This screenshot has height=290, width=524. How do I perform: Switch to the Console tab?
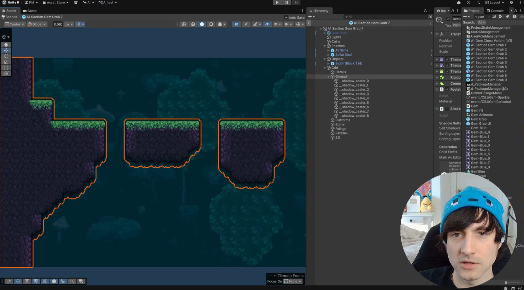(x=495, y=11)
